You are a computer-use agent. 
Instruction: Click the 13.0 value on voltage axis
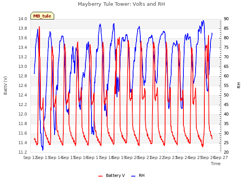[x=22, y=67]
